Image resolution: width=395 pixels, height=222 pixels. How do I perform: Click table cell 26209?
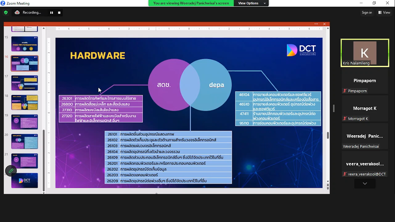pyautogui.click(x=112, y=181)
